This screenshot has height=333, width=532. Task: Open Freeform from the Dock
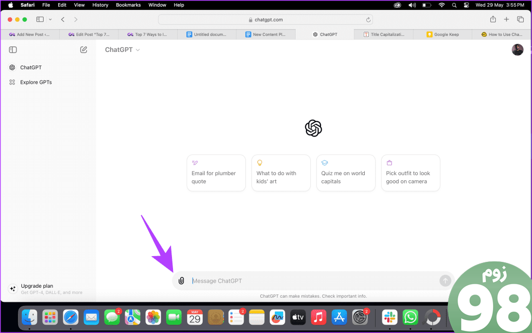[x=277, y=318]
